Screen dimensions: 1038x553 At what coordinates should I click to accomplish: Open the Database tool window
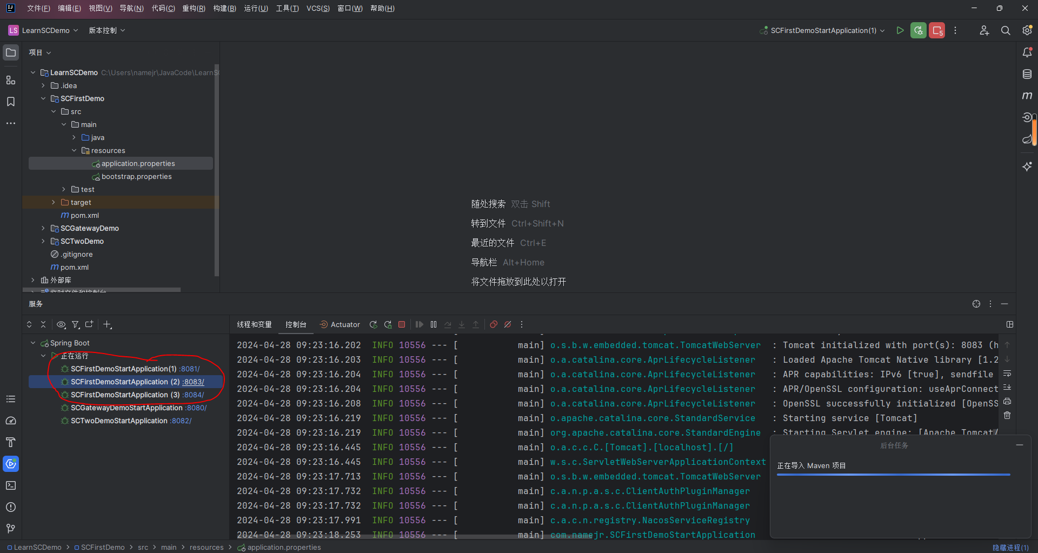tap(1027, 74)
